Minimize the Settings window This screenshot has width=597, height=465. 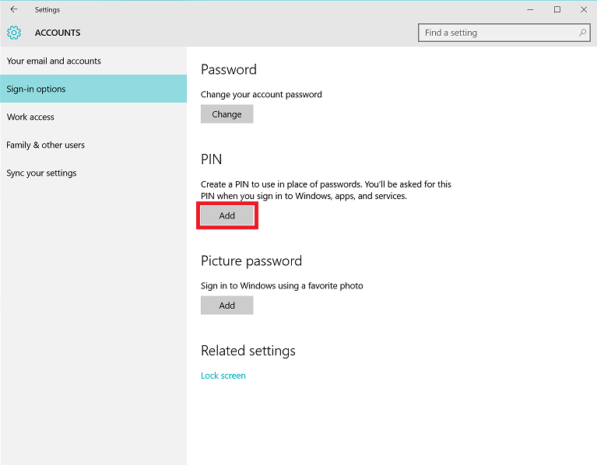[x=530, y=9]
